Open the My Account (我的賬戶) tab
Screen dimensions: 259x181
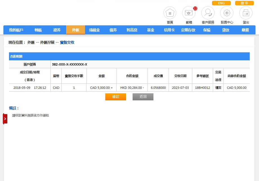pyautogui.click(x=16, y=30)
